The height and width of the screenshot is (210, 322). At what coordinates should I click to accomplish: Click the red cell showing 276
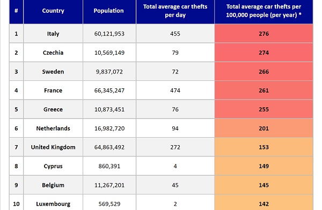pos(264,34)
